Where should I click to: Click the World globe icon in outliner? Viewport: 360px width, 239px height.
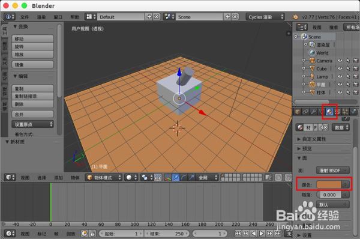(312, 53)
